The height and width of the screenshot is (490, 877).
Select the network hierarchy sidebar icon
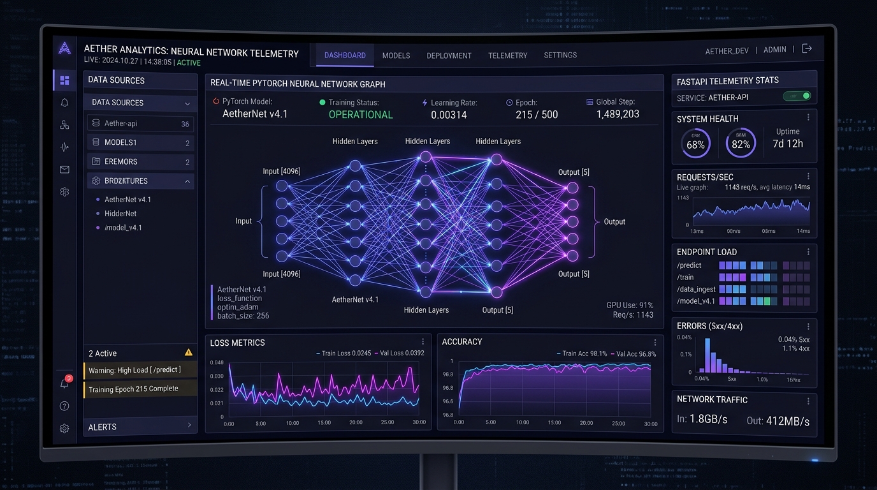(64, 125)
